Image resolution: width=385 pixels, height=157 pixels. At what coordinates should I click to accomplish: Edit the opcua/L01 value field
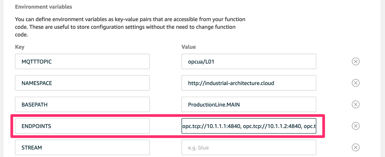[249, 62]
